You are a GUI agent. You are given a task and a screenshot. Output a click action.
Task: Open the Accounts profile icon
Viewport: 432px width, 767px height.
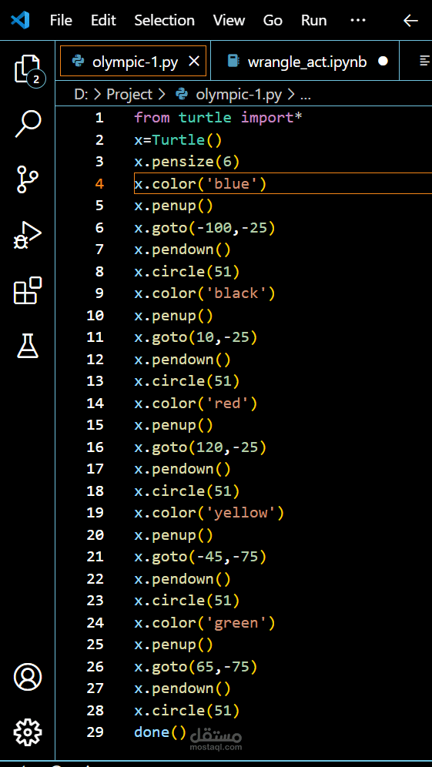(x=28, y=677)
